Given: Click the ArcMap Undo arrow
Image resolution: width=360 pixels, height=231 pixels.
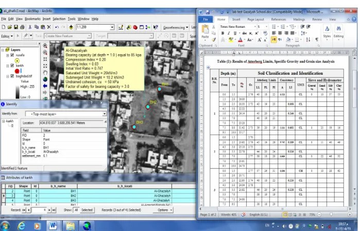Looking at the screenshot, I should (x=57, y=27).
